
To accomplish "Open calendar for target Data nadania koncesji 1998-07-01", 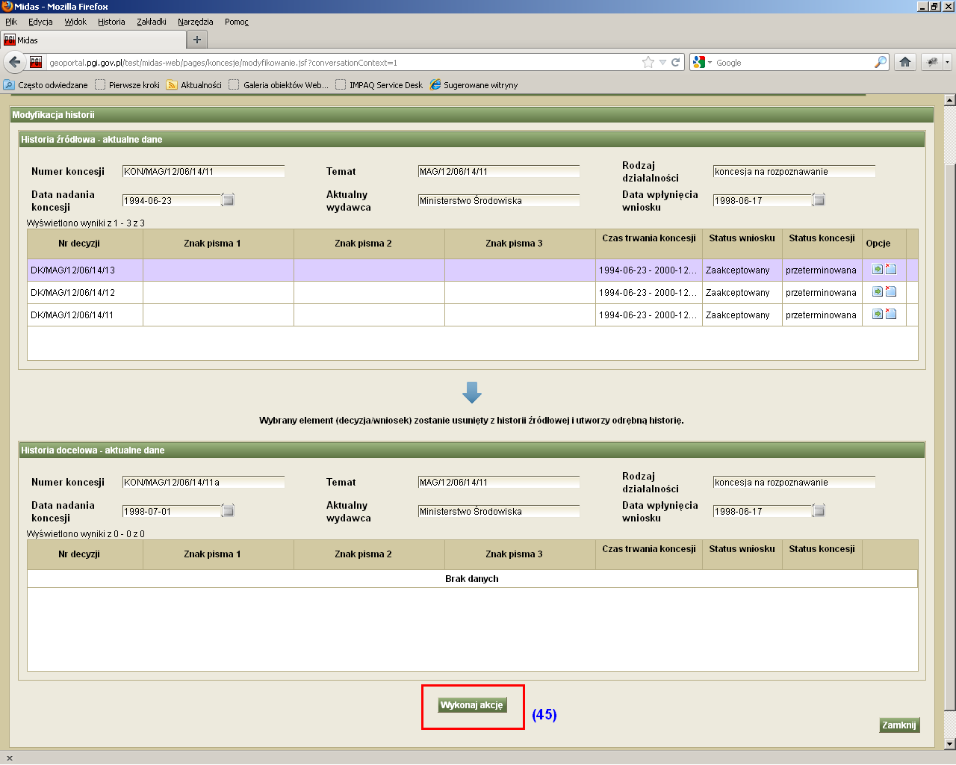I will tap(229, 511).
